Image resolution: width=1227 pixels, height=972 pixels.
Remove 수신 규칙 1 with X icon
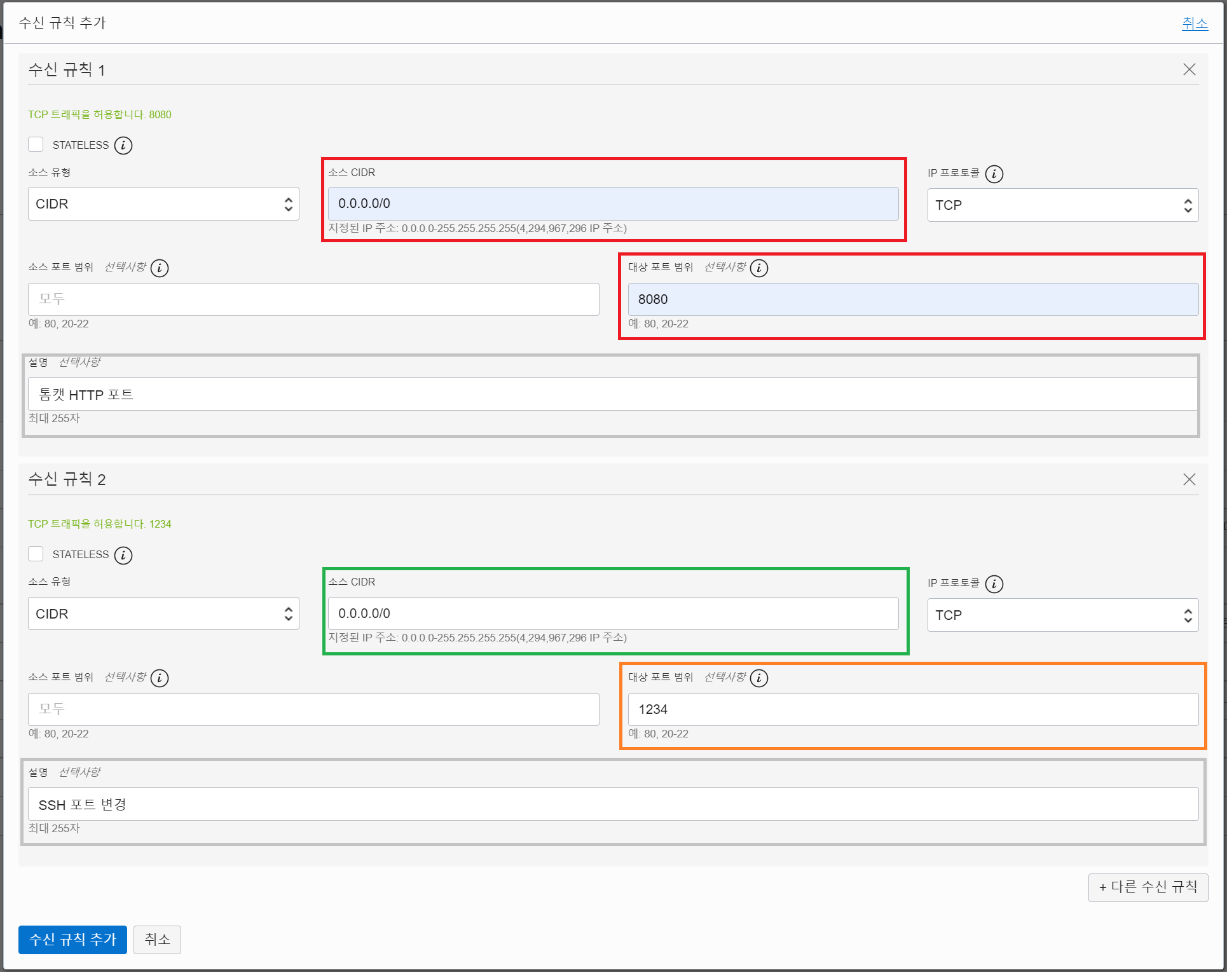pos(1189,69)
